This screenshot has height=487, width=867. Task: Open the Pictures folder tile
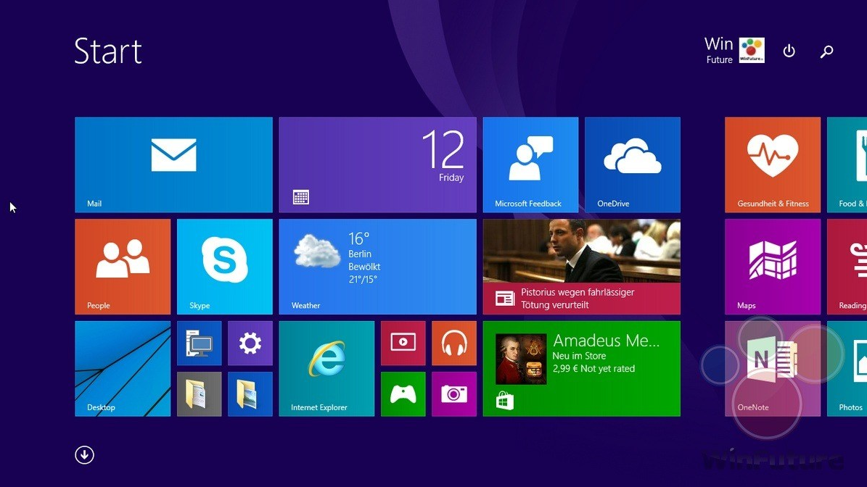(250, 394)
